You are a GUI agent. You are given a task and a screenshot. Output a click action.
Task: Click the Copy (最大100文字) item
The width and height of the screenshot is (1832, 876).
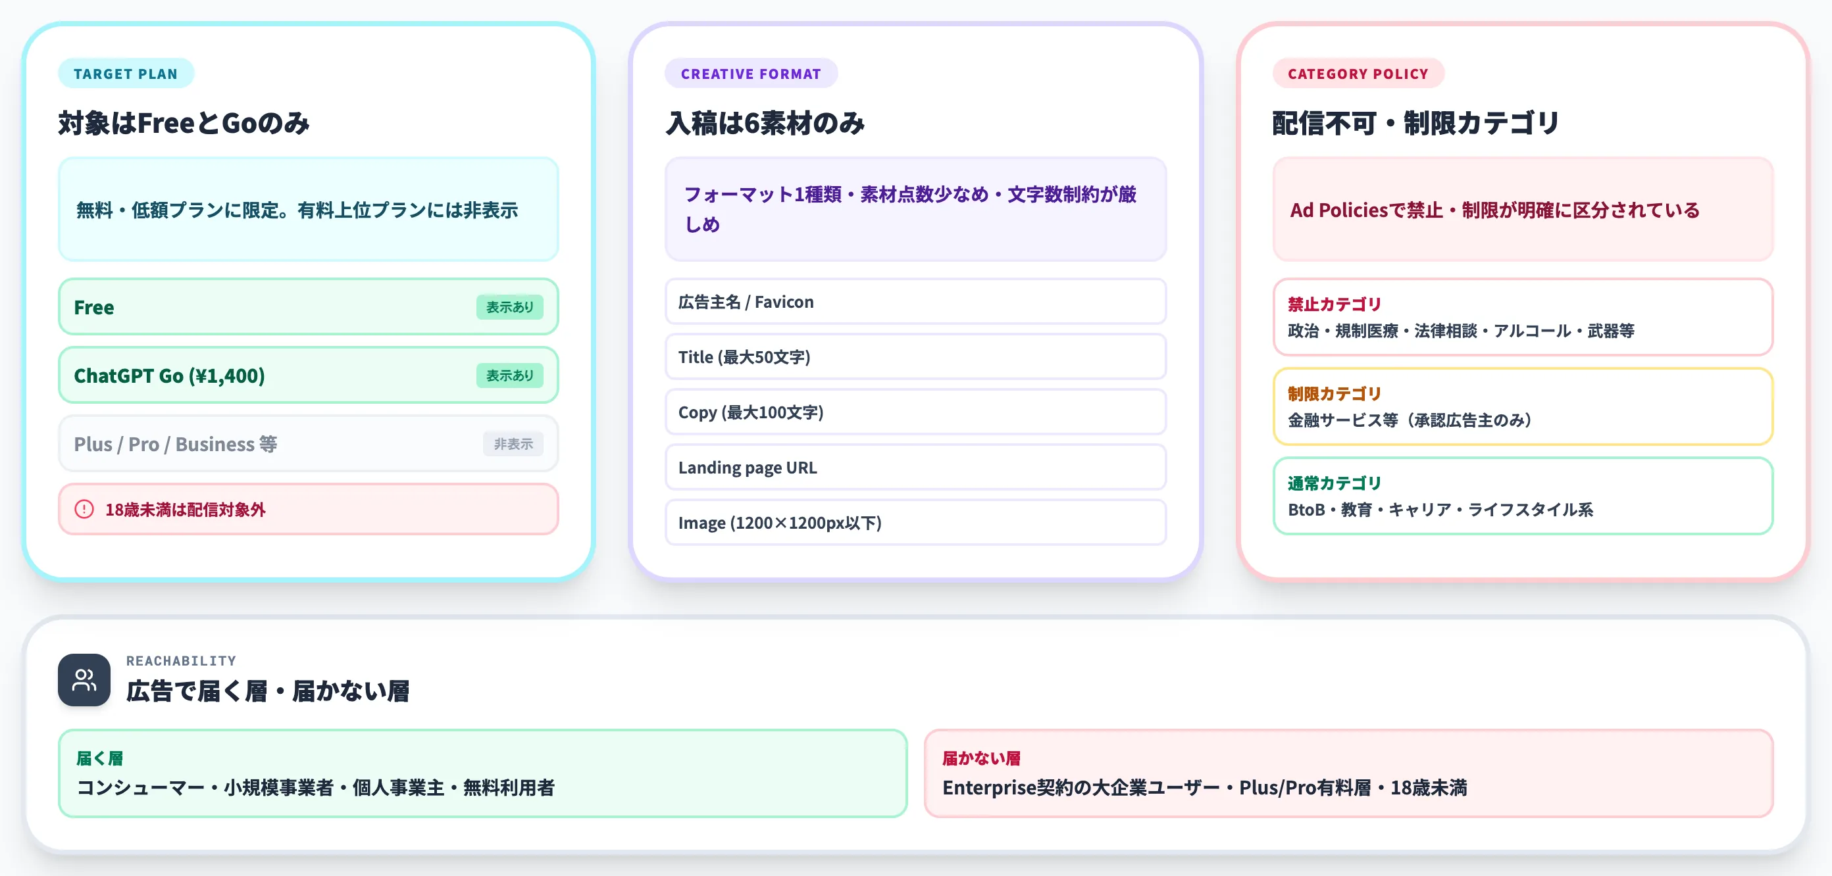[x=915, y=412]
